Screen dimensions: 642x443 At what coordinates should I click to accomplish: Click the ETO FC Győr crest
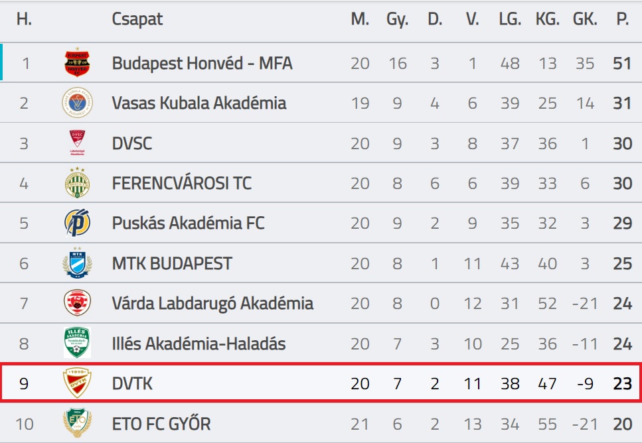77,423
